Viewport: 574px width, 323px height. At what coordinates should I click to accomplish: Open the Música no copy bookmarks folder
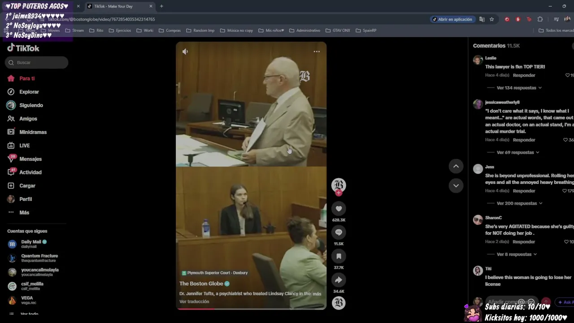click(x=236, y=31)
